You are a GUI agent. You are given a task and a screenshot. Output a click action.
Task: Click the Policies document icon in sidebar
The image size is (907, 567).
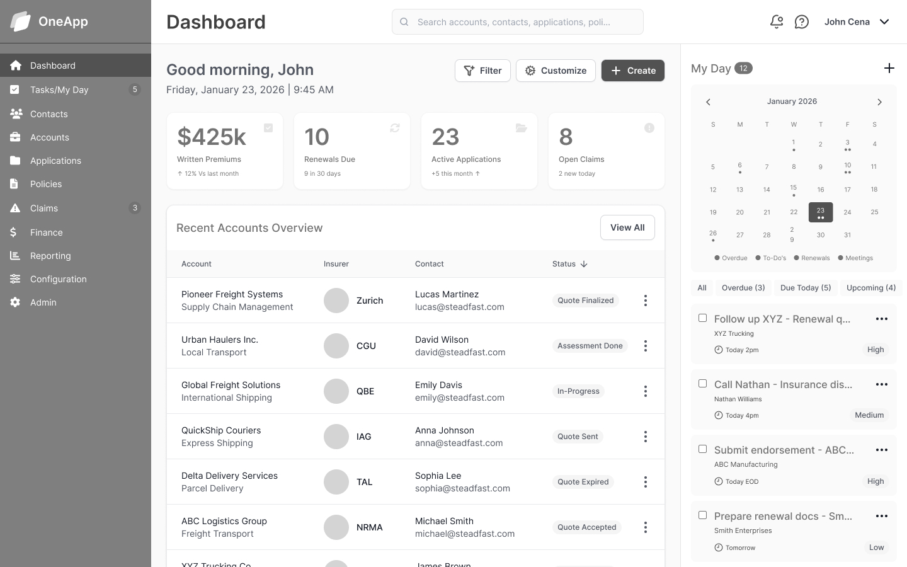tap(14, 184)
